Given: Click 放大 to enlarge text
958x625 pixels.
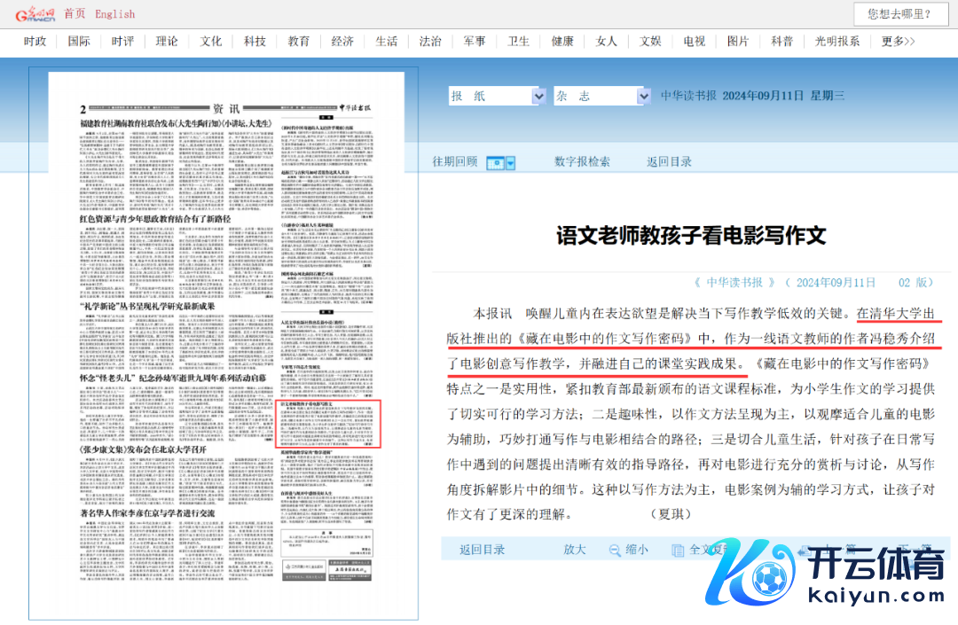Looking at the screenshot, I should click(x=575, y=550).
